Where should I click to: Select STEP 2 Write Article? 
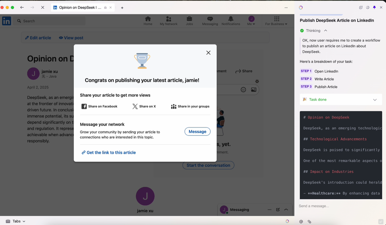[317, 79]
